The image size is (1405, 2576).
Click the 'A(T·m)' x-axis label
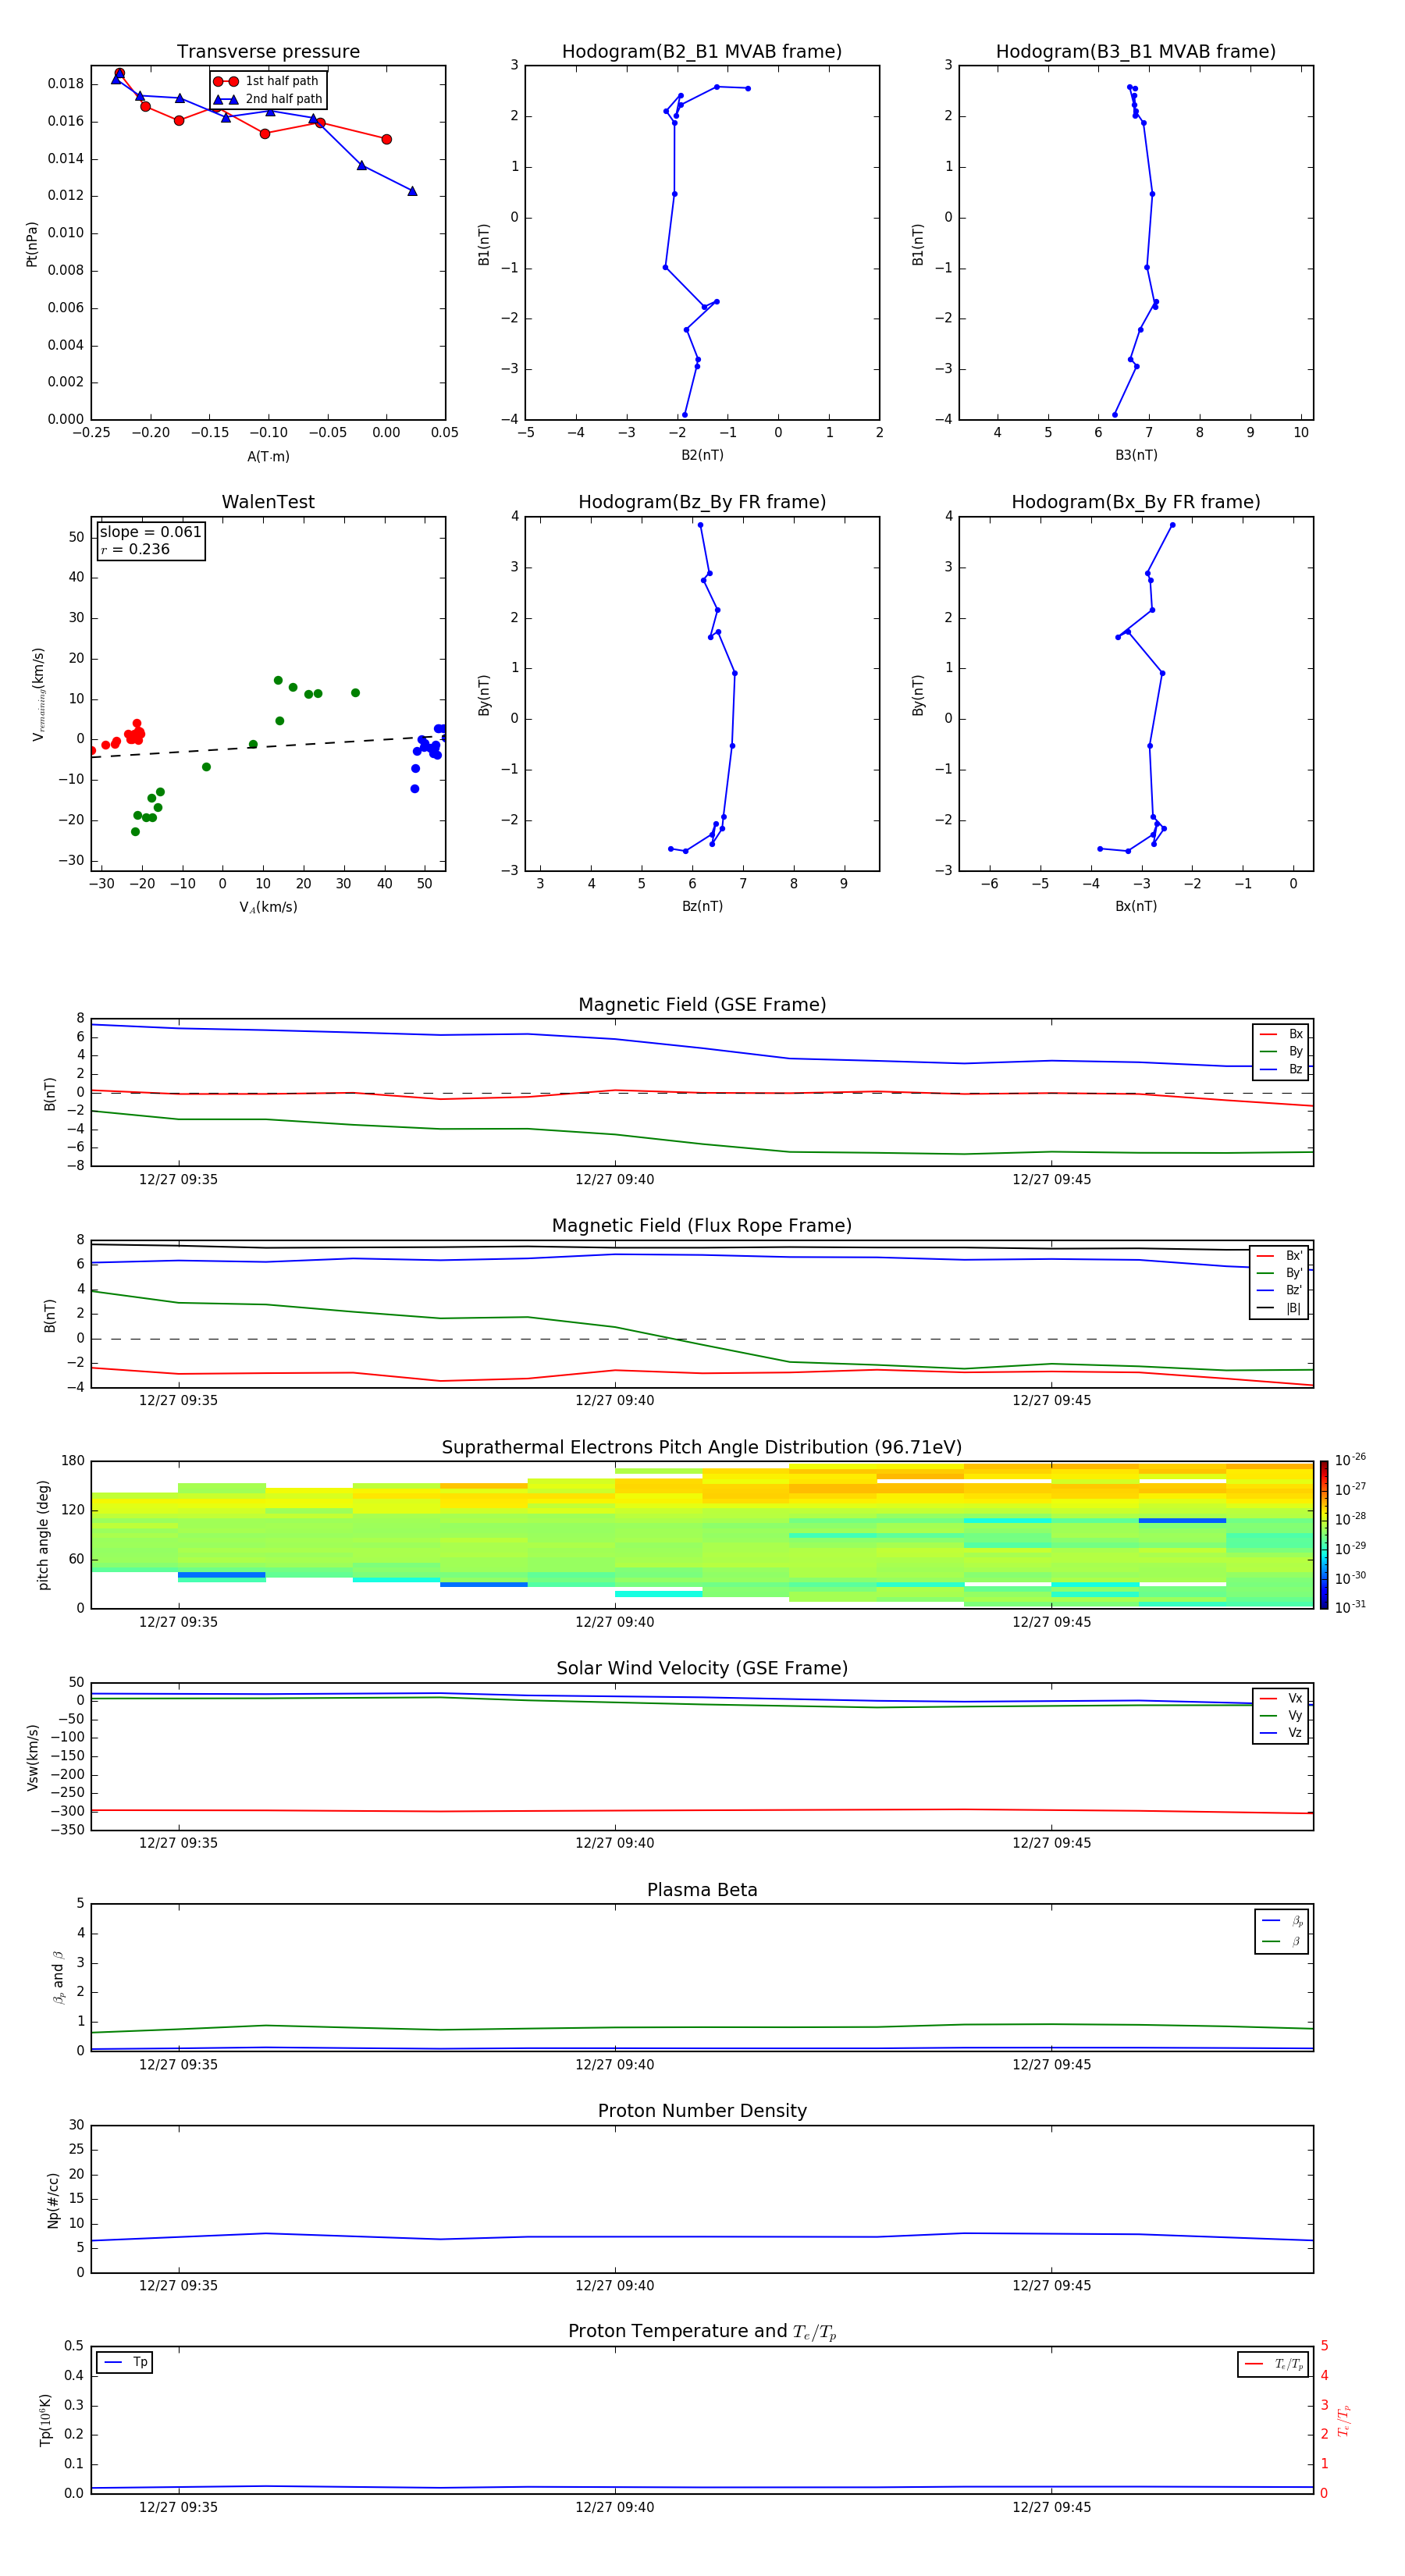[268, 456]
